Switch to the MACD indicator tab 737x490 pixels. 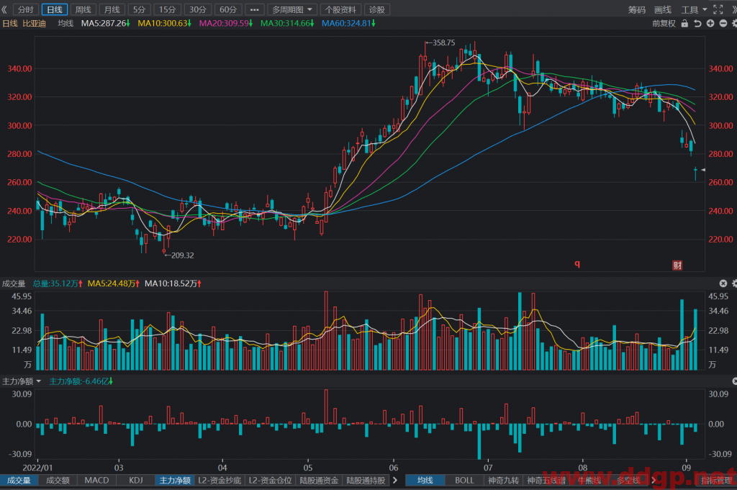(97, 480)
